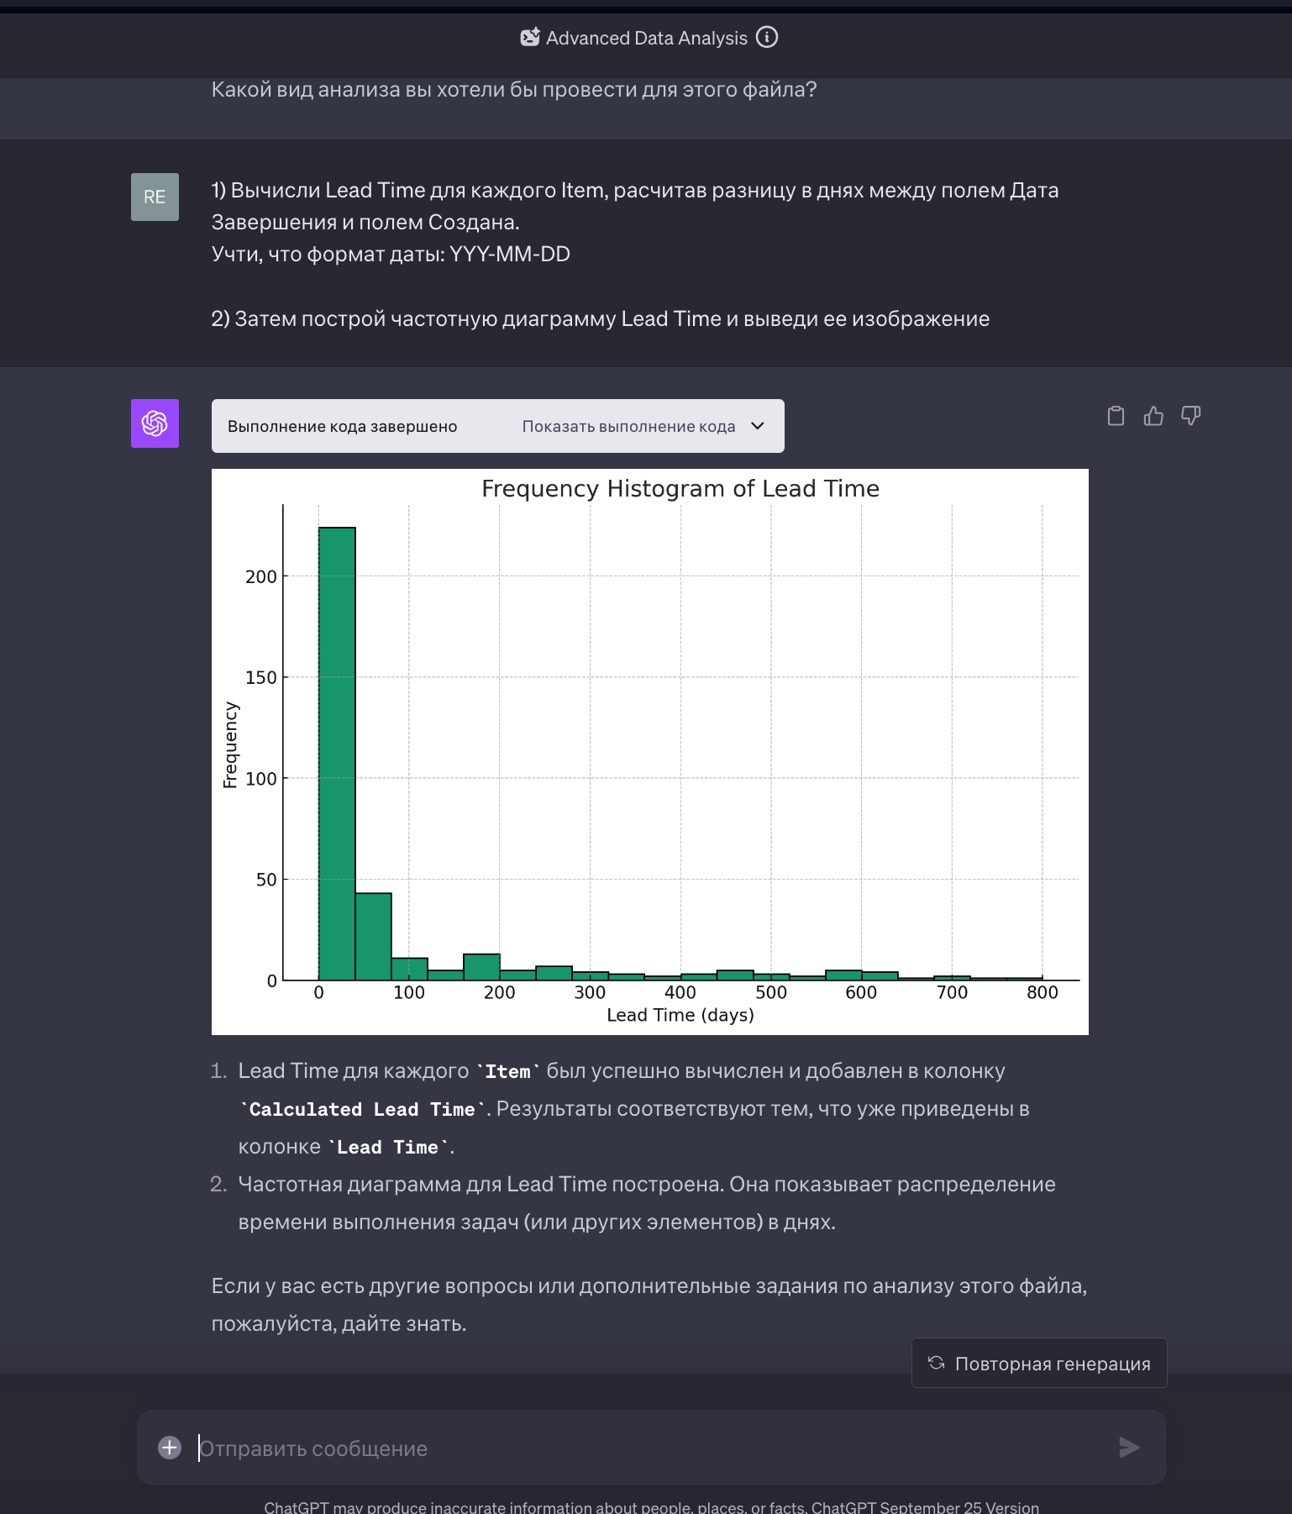Image resolution: width=1292 pixels, height=1514 pixels.
Task: Click the "Frequency Histogram of Lead Time" title
Action: (680, 489)
